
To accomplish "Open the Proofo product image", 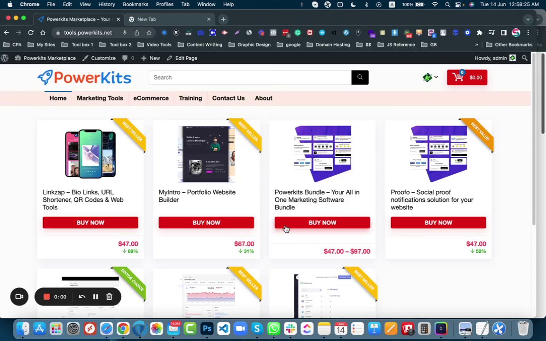I will click(438, 154).
